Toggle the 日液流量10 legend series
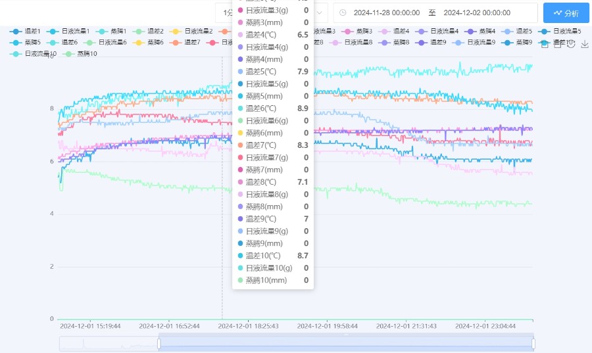 33,54
